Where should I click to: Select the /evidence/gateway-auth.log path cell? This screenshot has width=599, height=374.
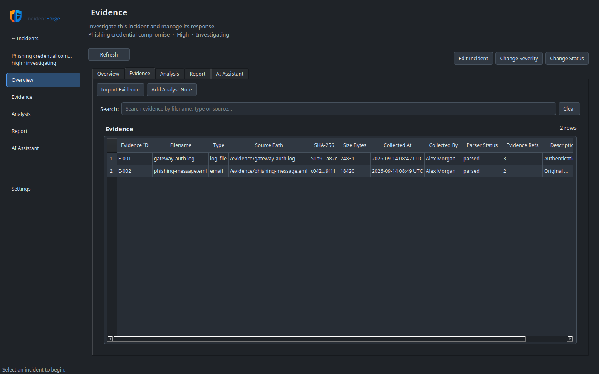click(269, 158)
